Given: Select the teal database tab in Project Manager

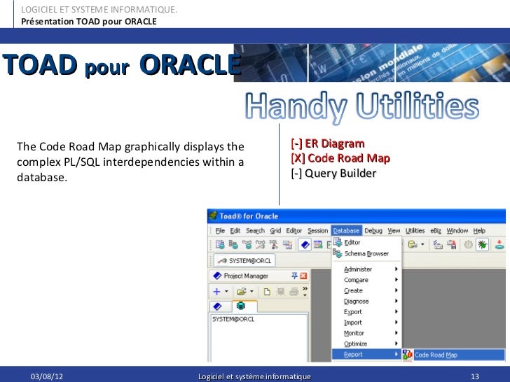Looking at the screenshot, I should pos(244,306).
